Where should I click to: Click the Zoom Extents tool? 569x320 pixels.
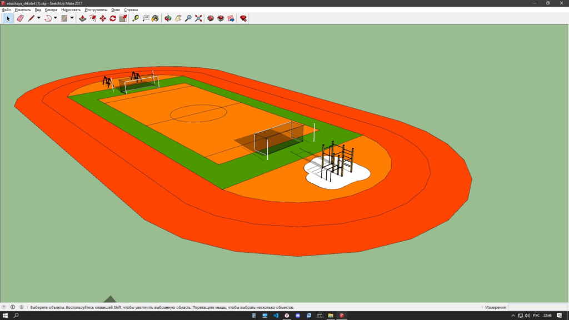click(198, 18)
